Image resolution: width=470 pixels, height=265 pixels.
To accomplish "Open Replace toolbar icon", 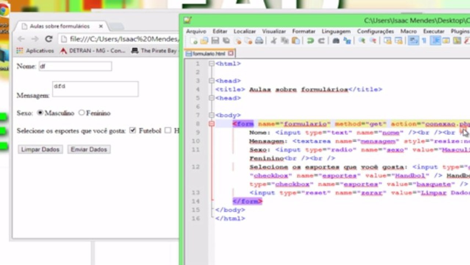I will click(x=348, y=40).
